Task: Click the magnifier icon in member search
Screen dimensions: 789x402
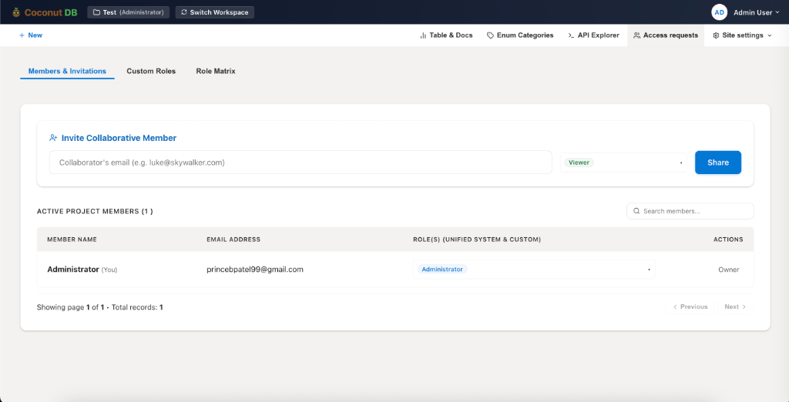Action: tap(636, 211)
